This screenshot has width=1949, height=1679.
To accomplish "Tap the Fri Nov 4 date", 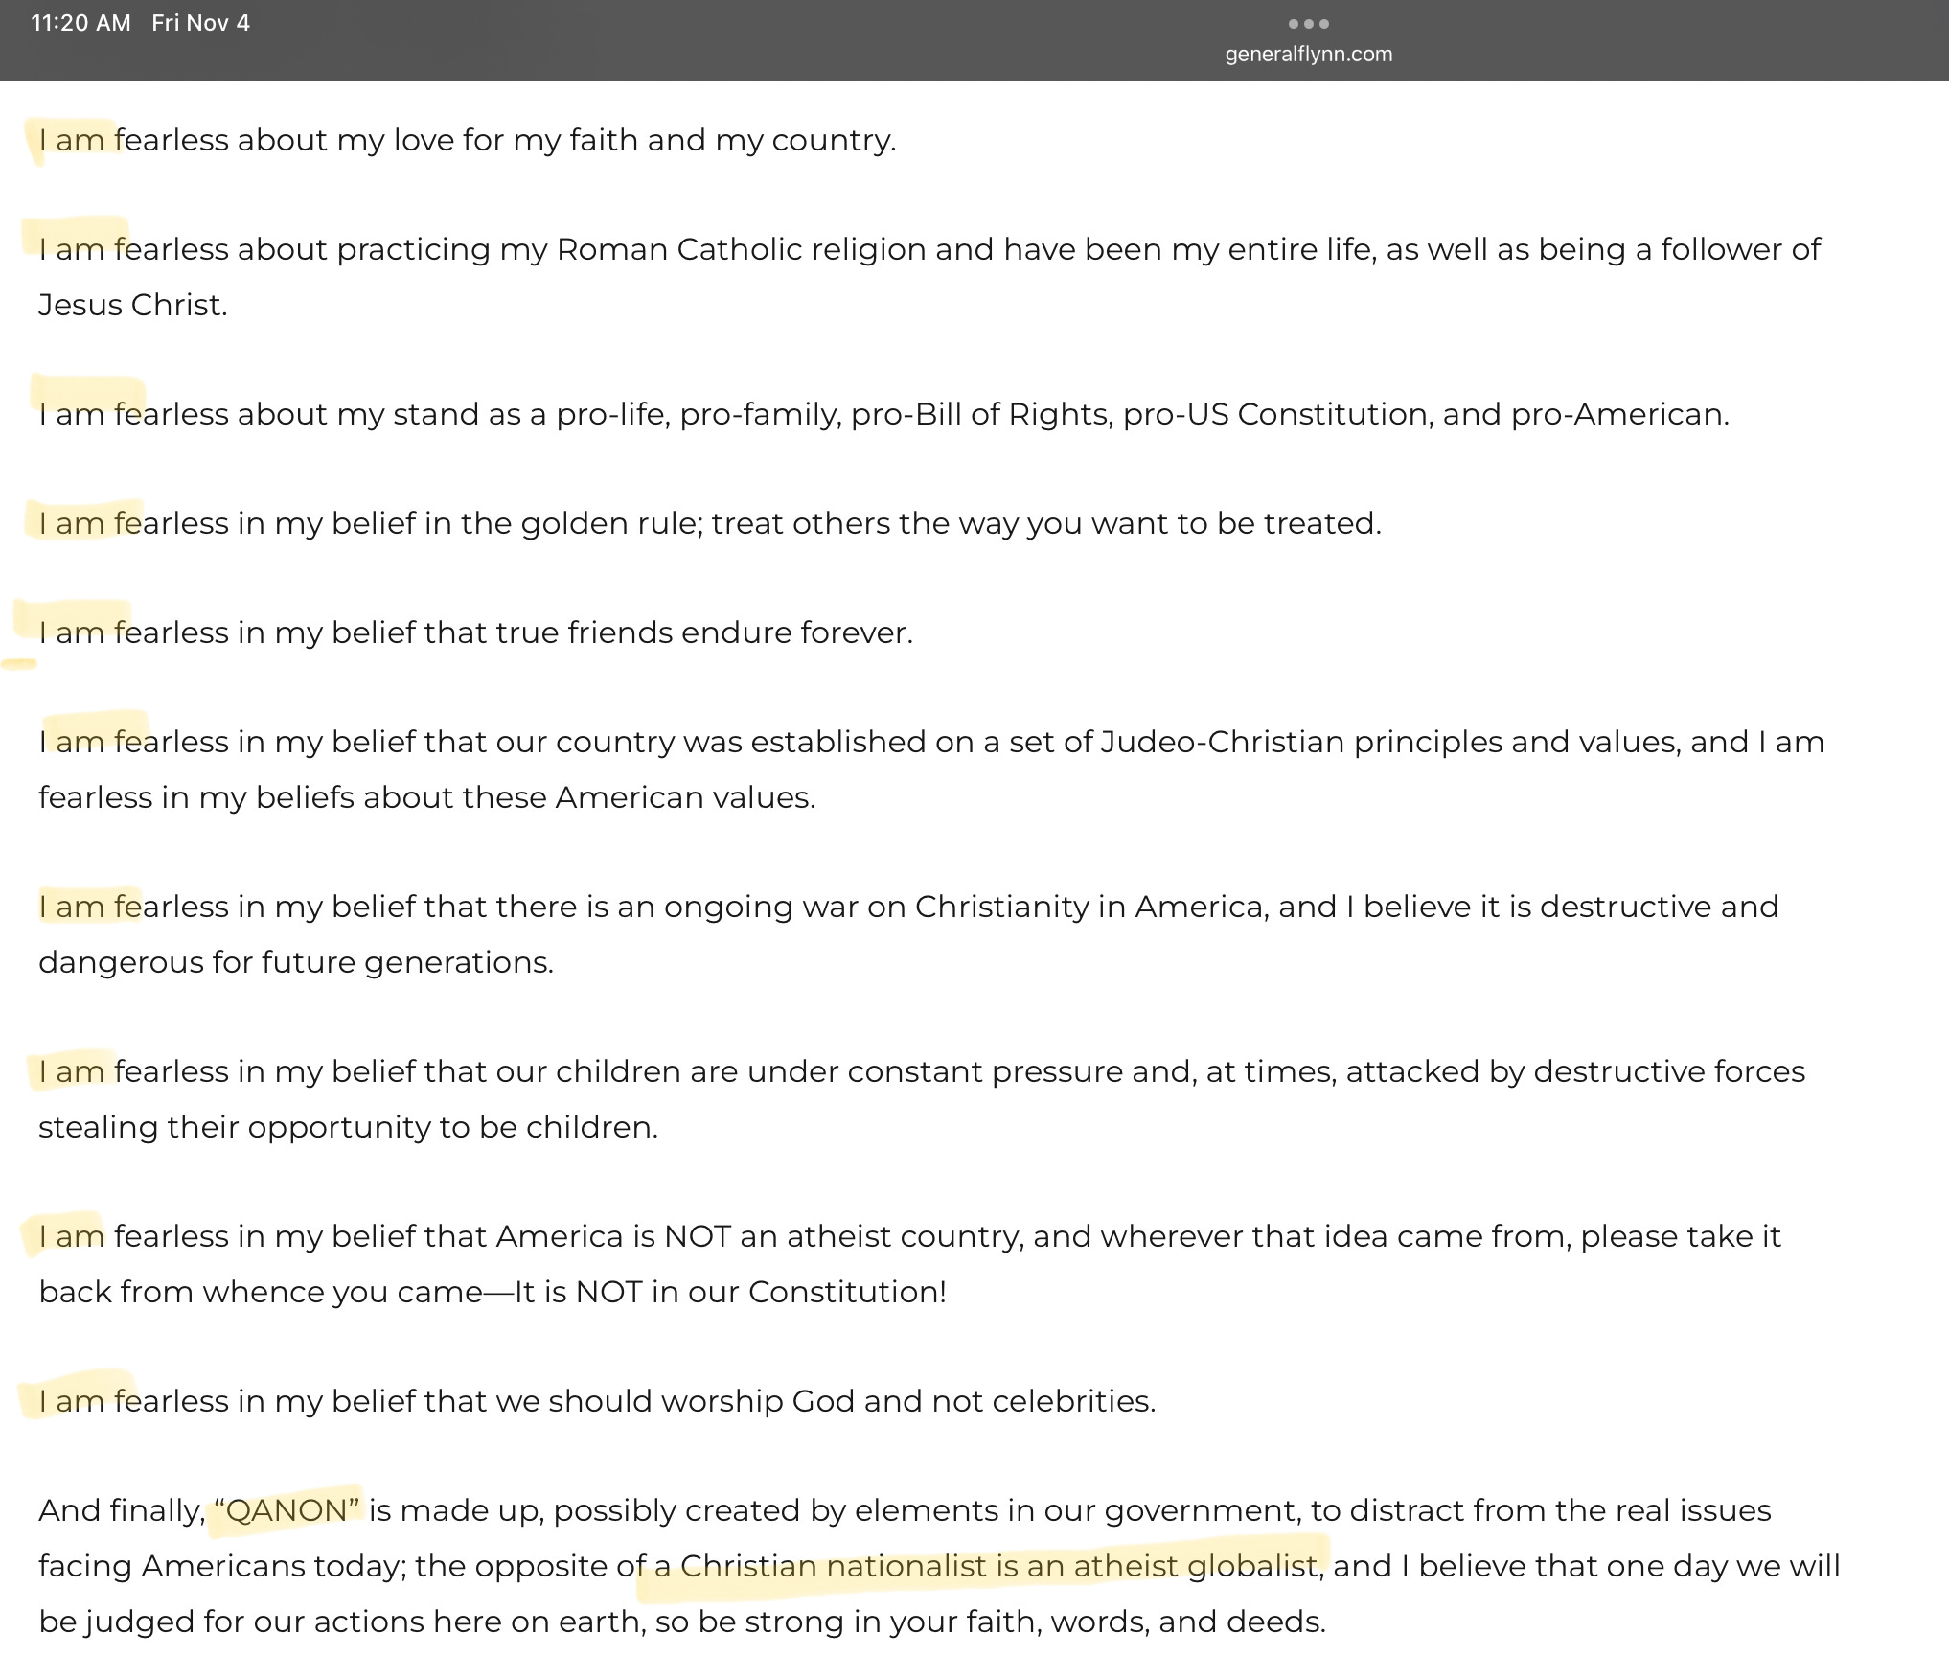I will (200, 23).
